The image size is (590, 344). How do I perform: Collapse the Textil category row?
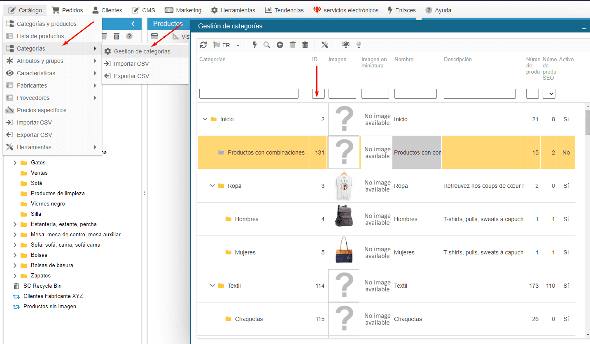[212, 286]
